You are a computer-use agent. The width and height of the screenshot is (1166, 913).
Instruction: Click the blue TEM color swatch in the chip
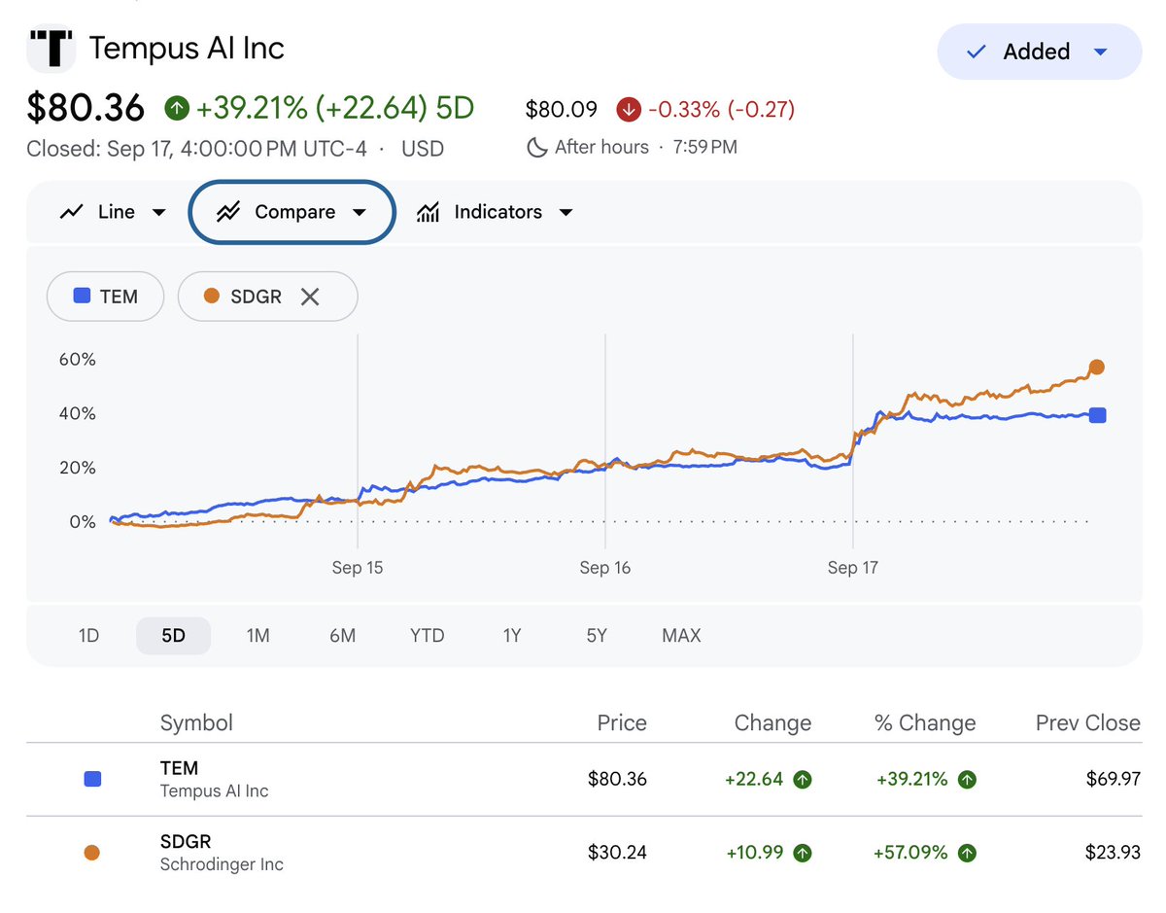(83, 297)
